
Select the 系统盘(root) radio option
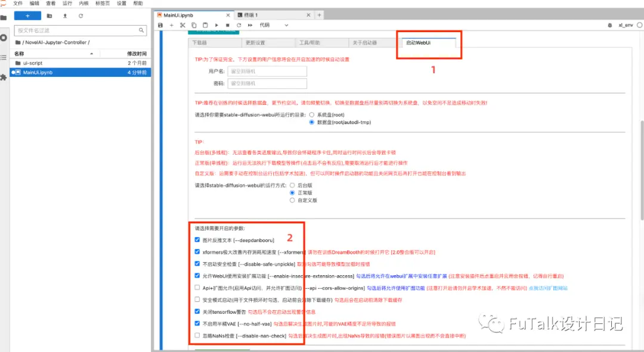click(312, 115)
